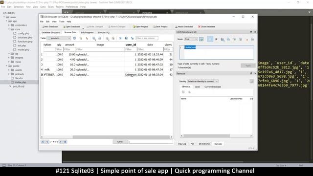Click the cell editor text area with Unknown
The image size is (313, 176).
point(217,52)
